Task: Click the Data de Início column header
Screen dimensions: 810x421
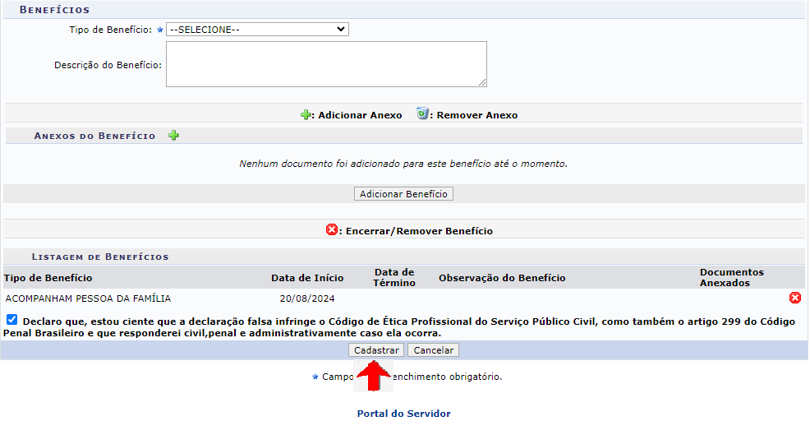Action: (307, 278)
